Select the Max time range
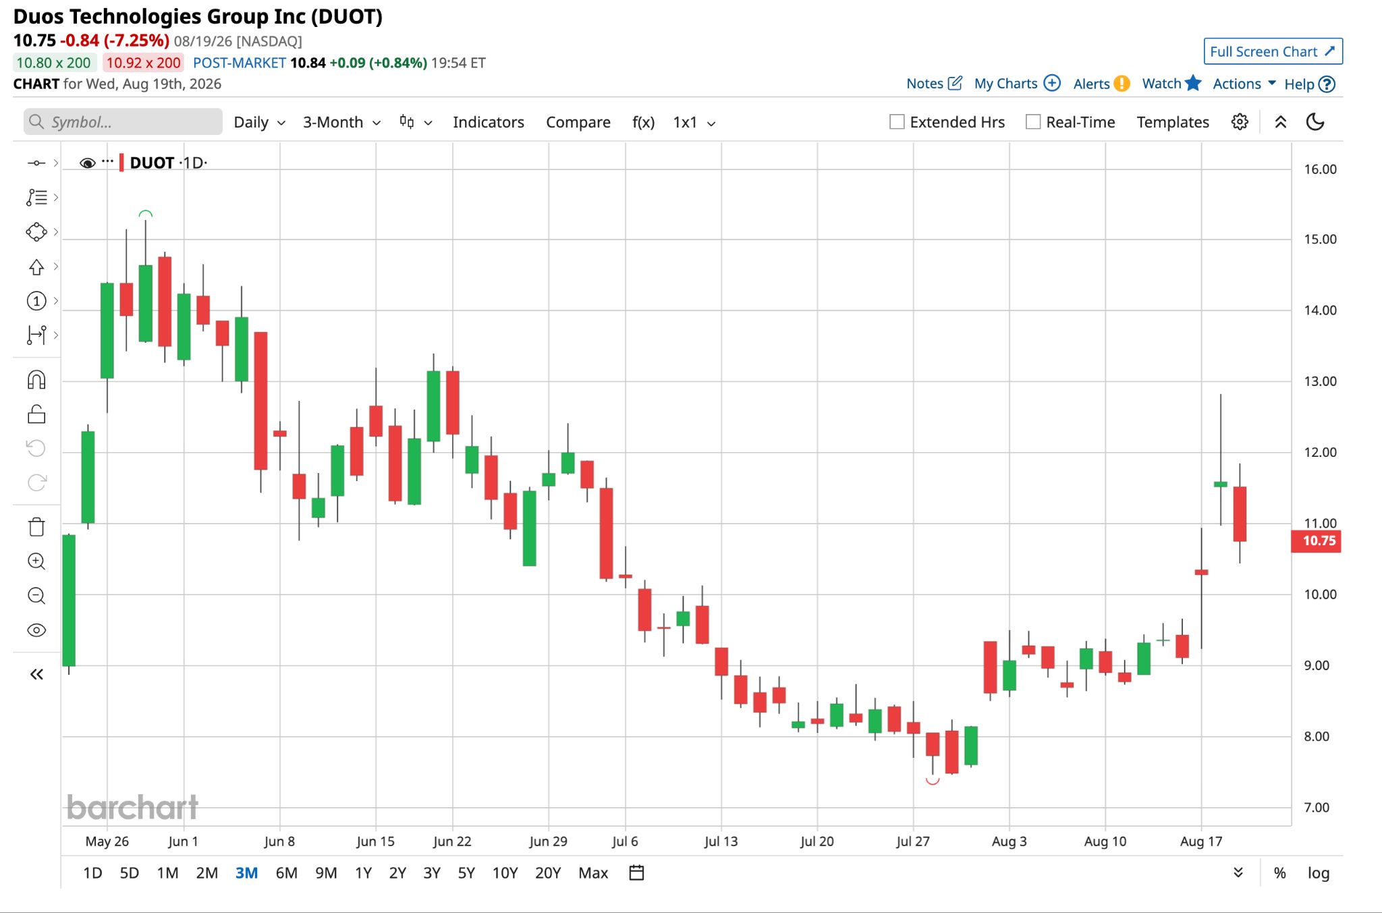Viewport: 1382px width, 913px height. pyautogui.click(x=593, y=873)
